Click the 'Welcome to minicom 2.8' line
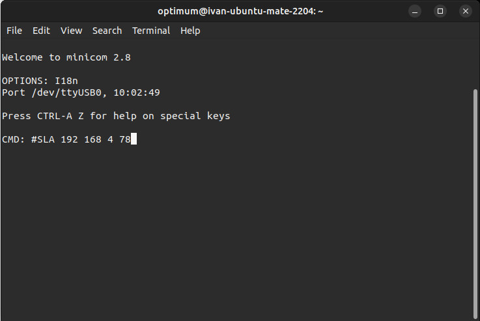 (x=66, y=57)
